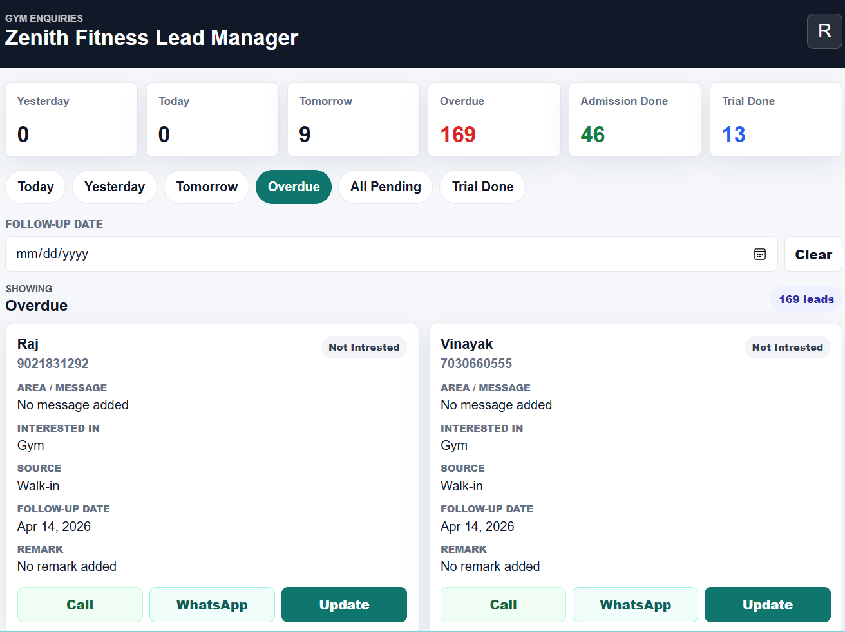Show the All Pending filter tab
Viewport: 845px width, 632px height.
[x=386, y=187]
